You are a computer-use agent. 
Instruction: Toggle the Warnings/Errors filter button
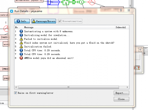point(44,21)
